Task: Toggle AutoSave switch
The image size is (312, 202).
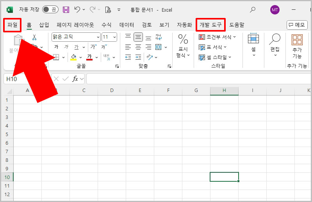Action: tap(50, 9)
